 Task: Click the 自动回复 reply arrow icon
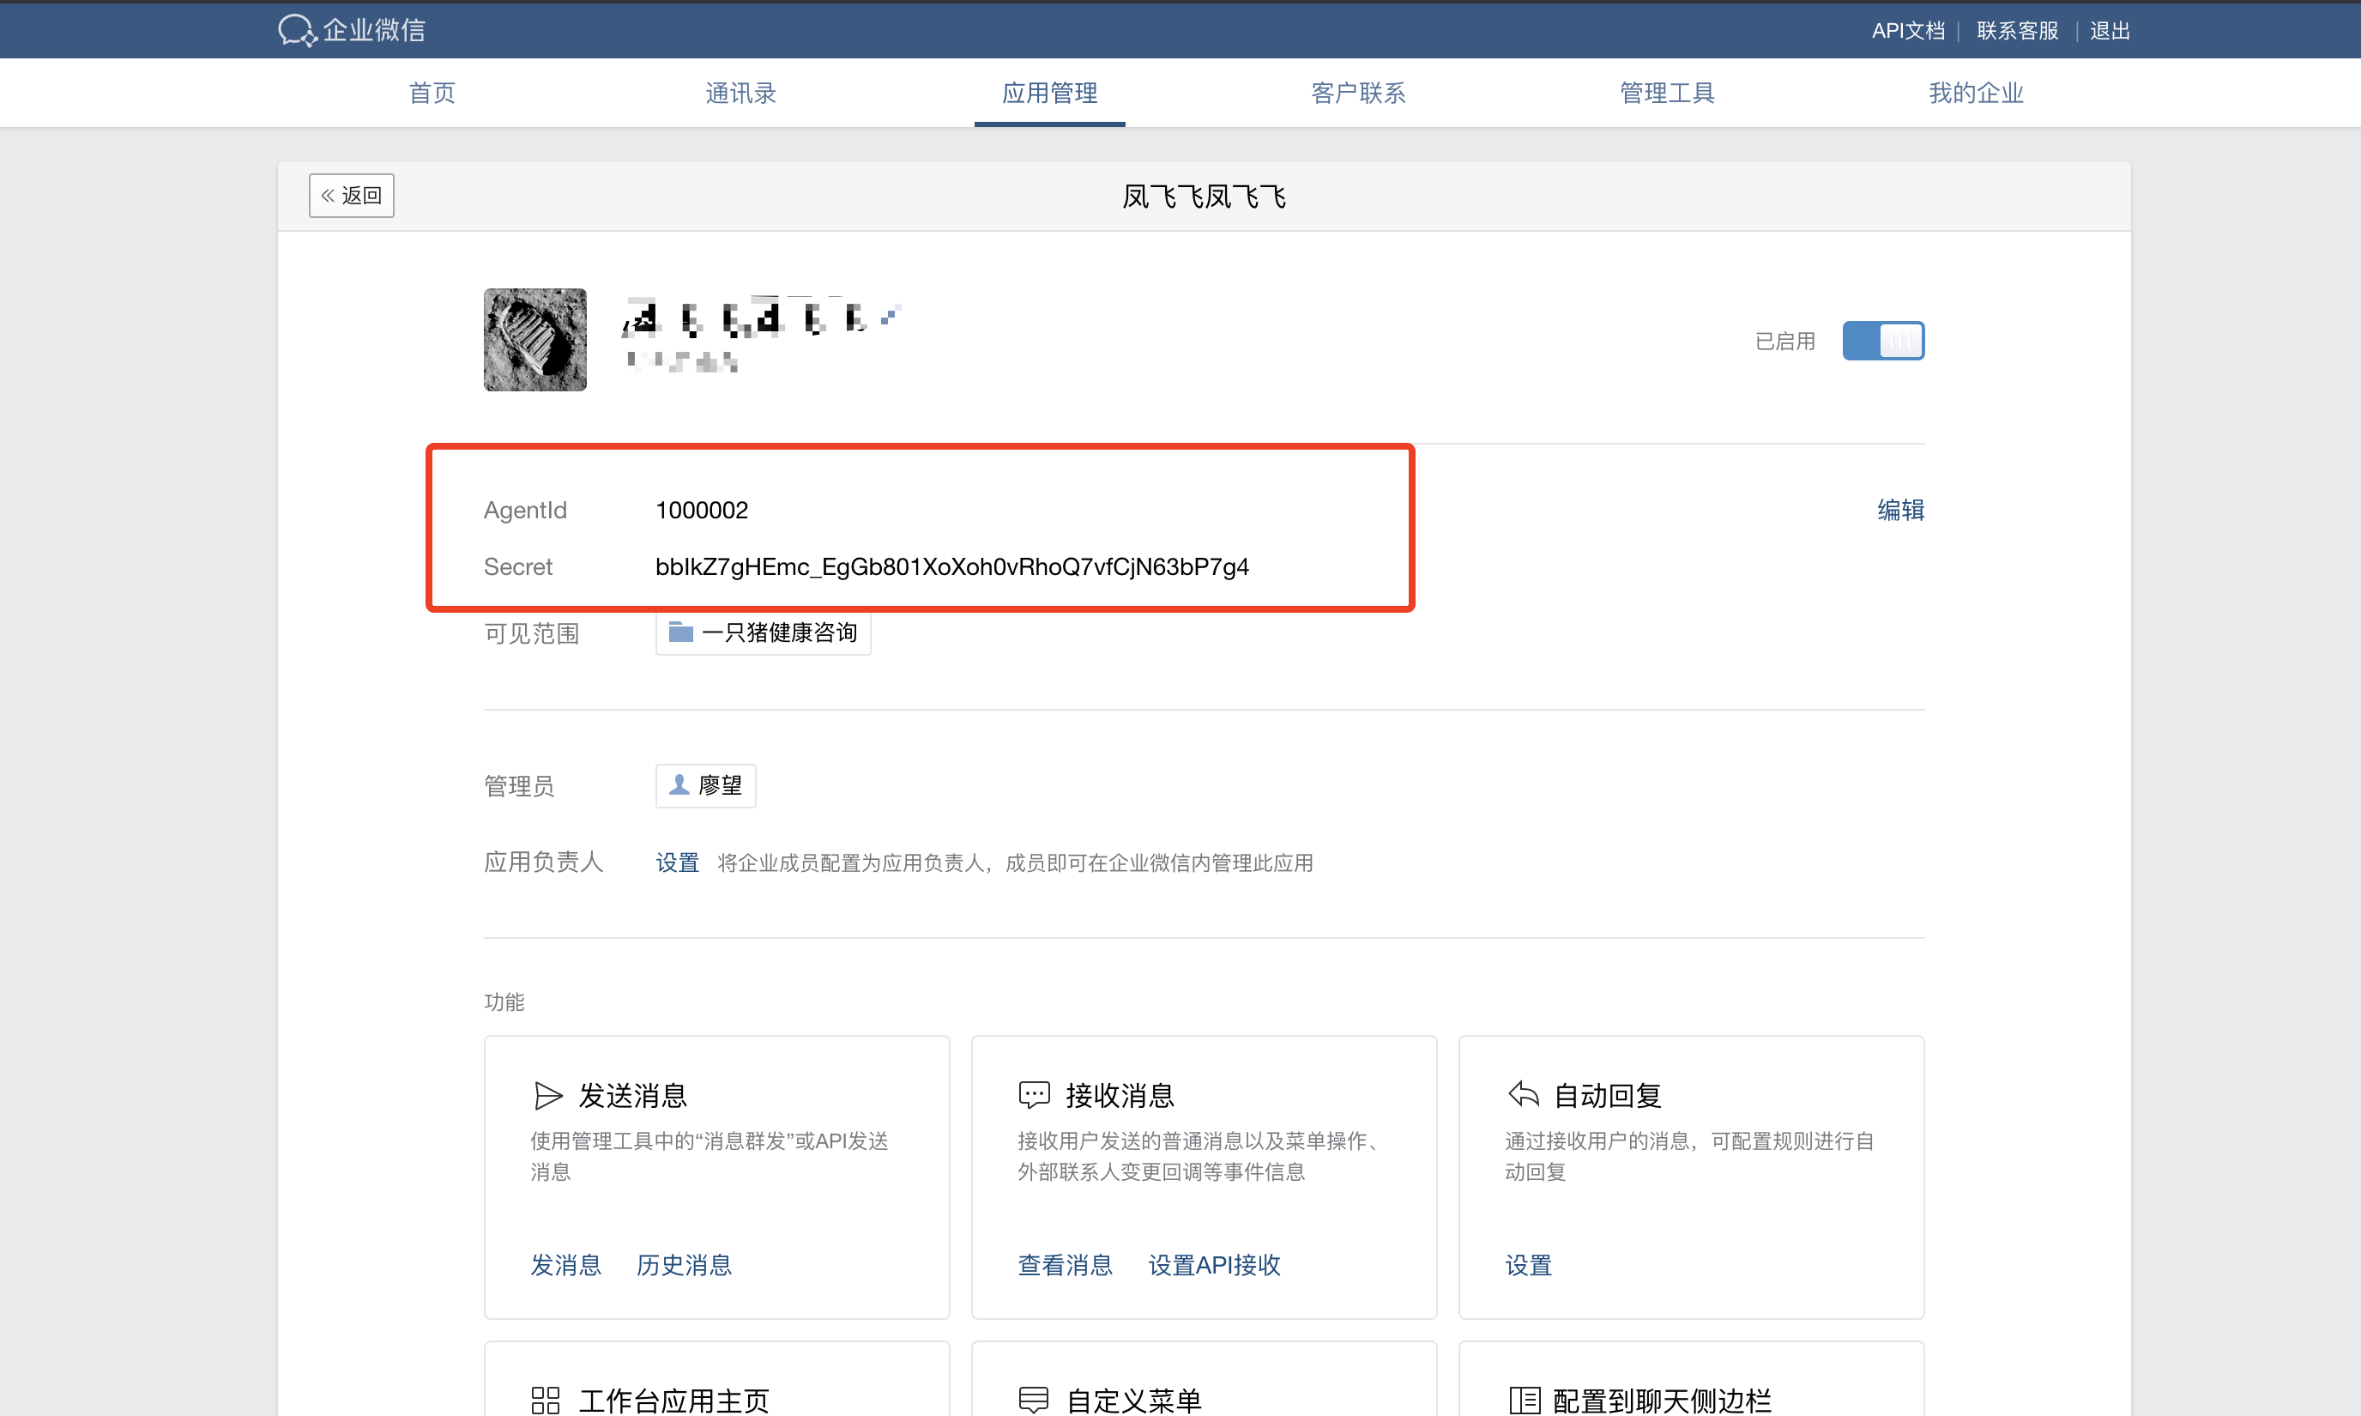(1524, 1093)
